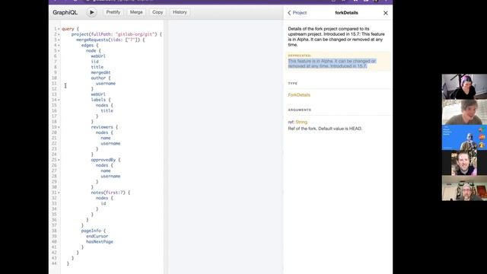Fold the notes block at line 31

click(59, 193)
